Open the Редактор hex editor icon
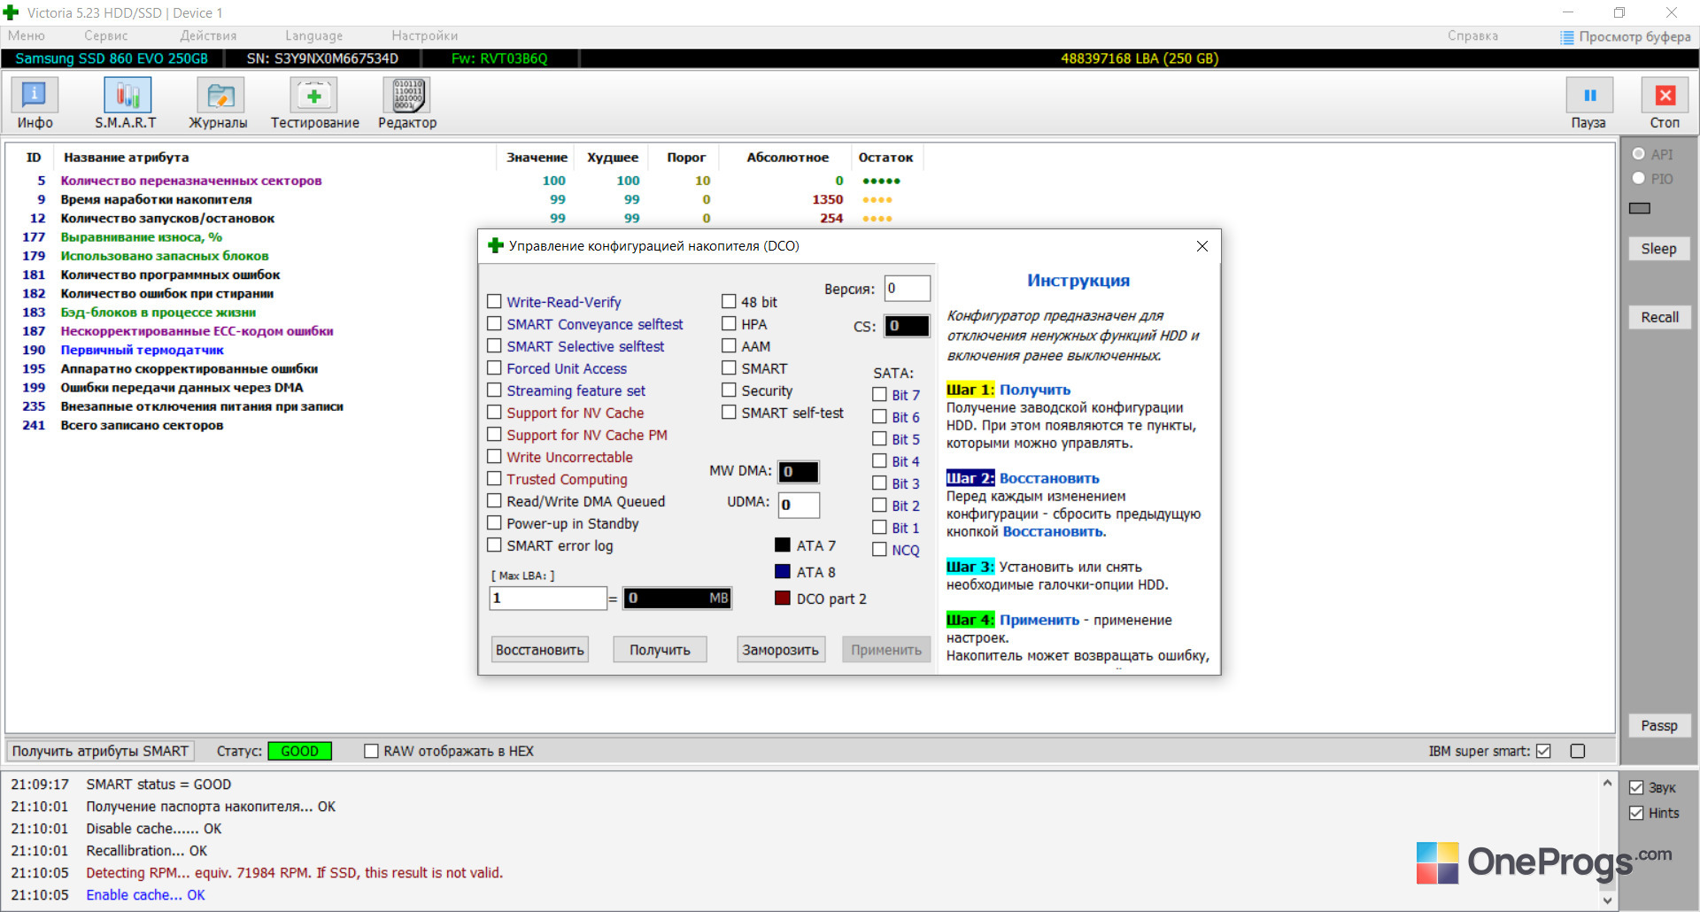This screenshot has width=1700, height=912. tap(407, 96)
